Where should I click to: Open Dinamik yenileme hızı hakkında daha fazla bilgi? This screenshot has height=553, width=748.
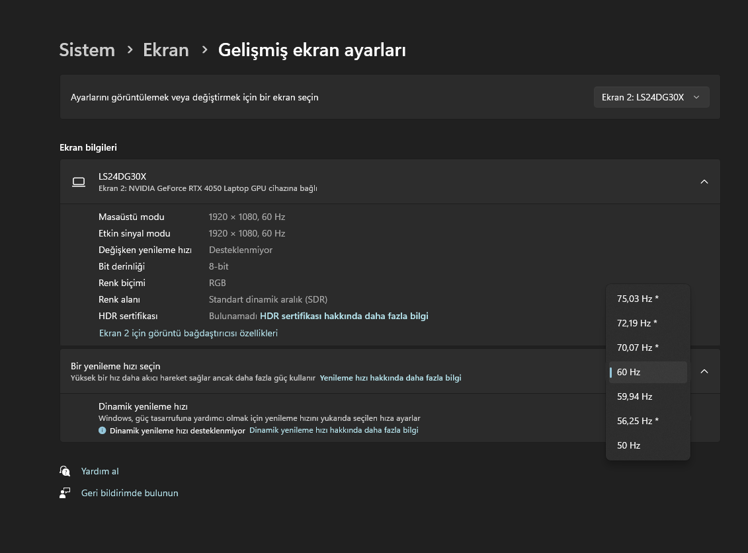(x=333, y=430)
